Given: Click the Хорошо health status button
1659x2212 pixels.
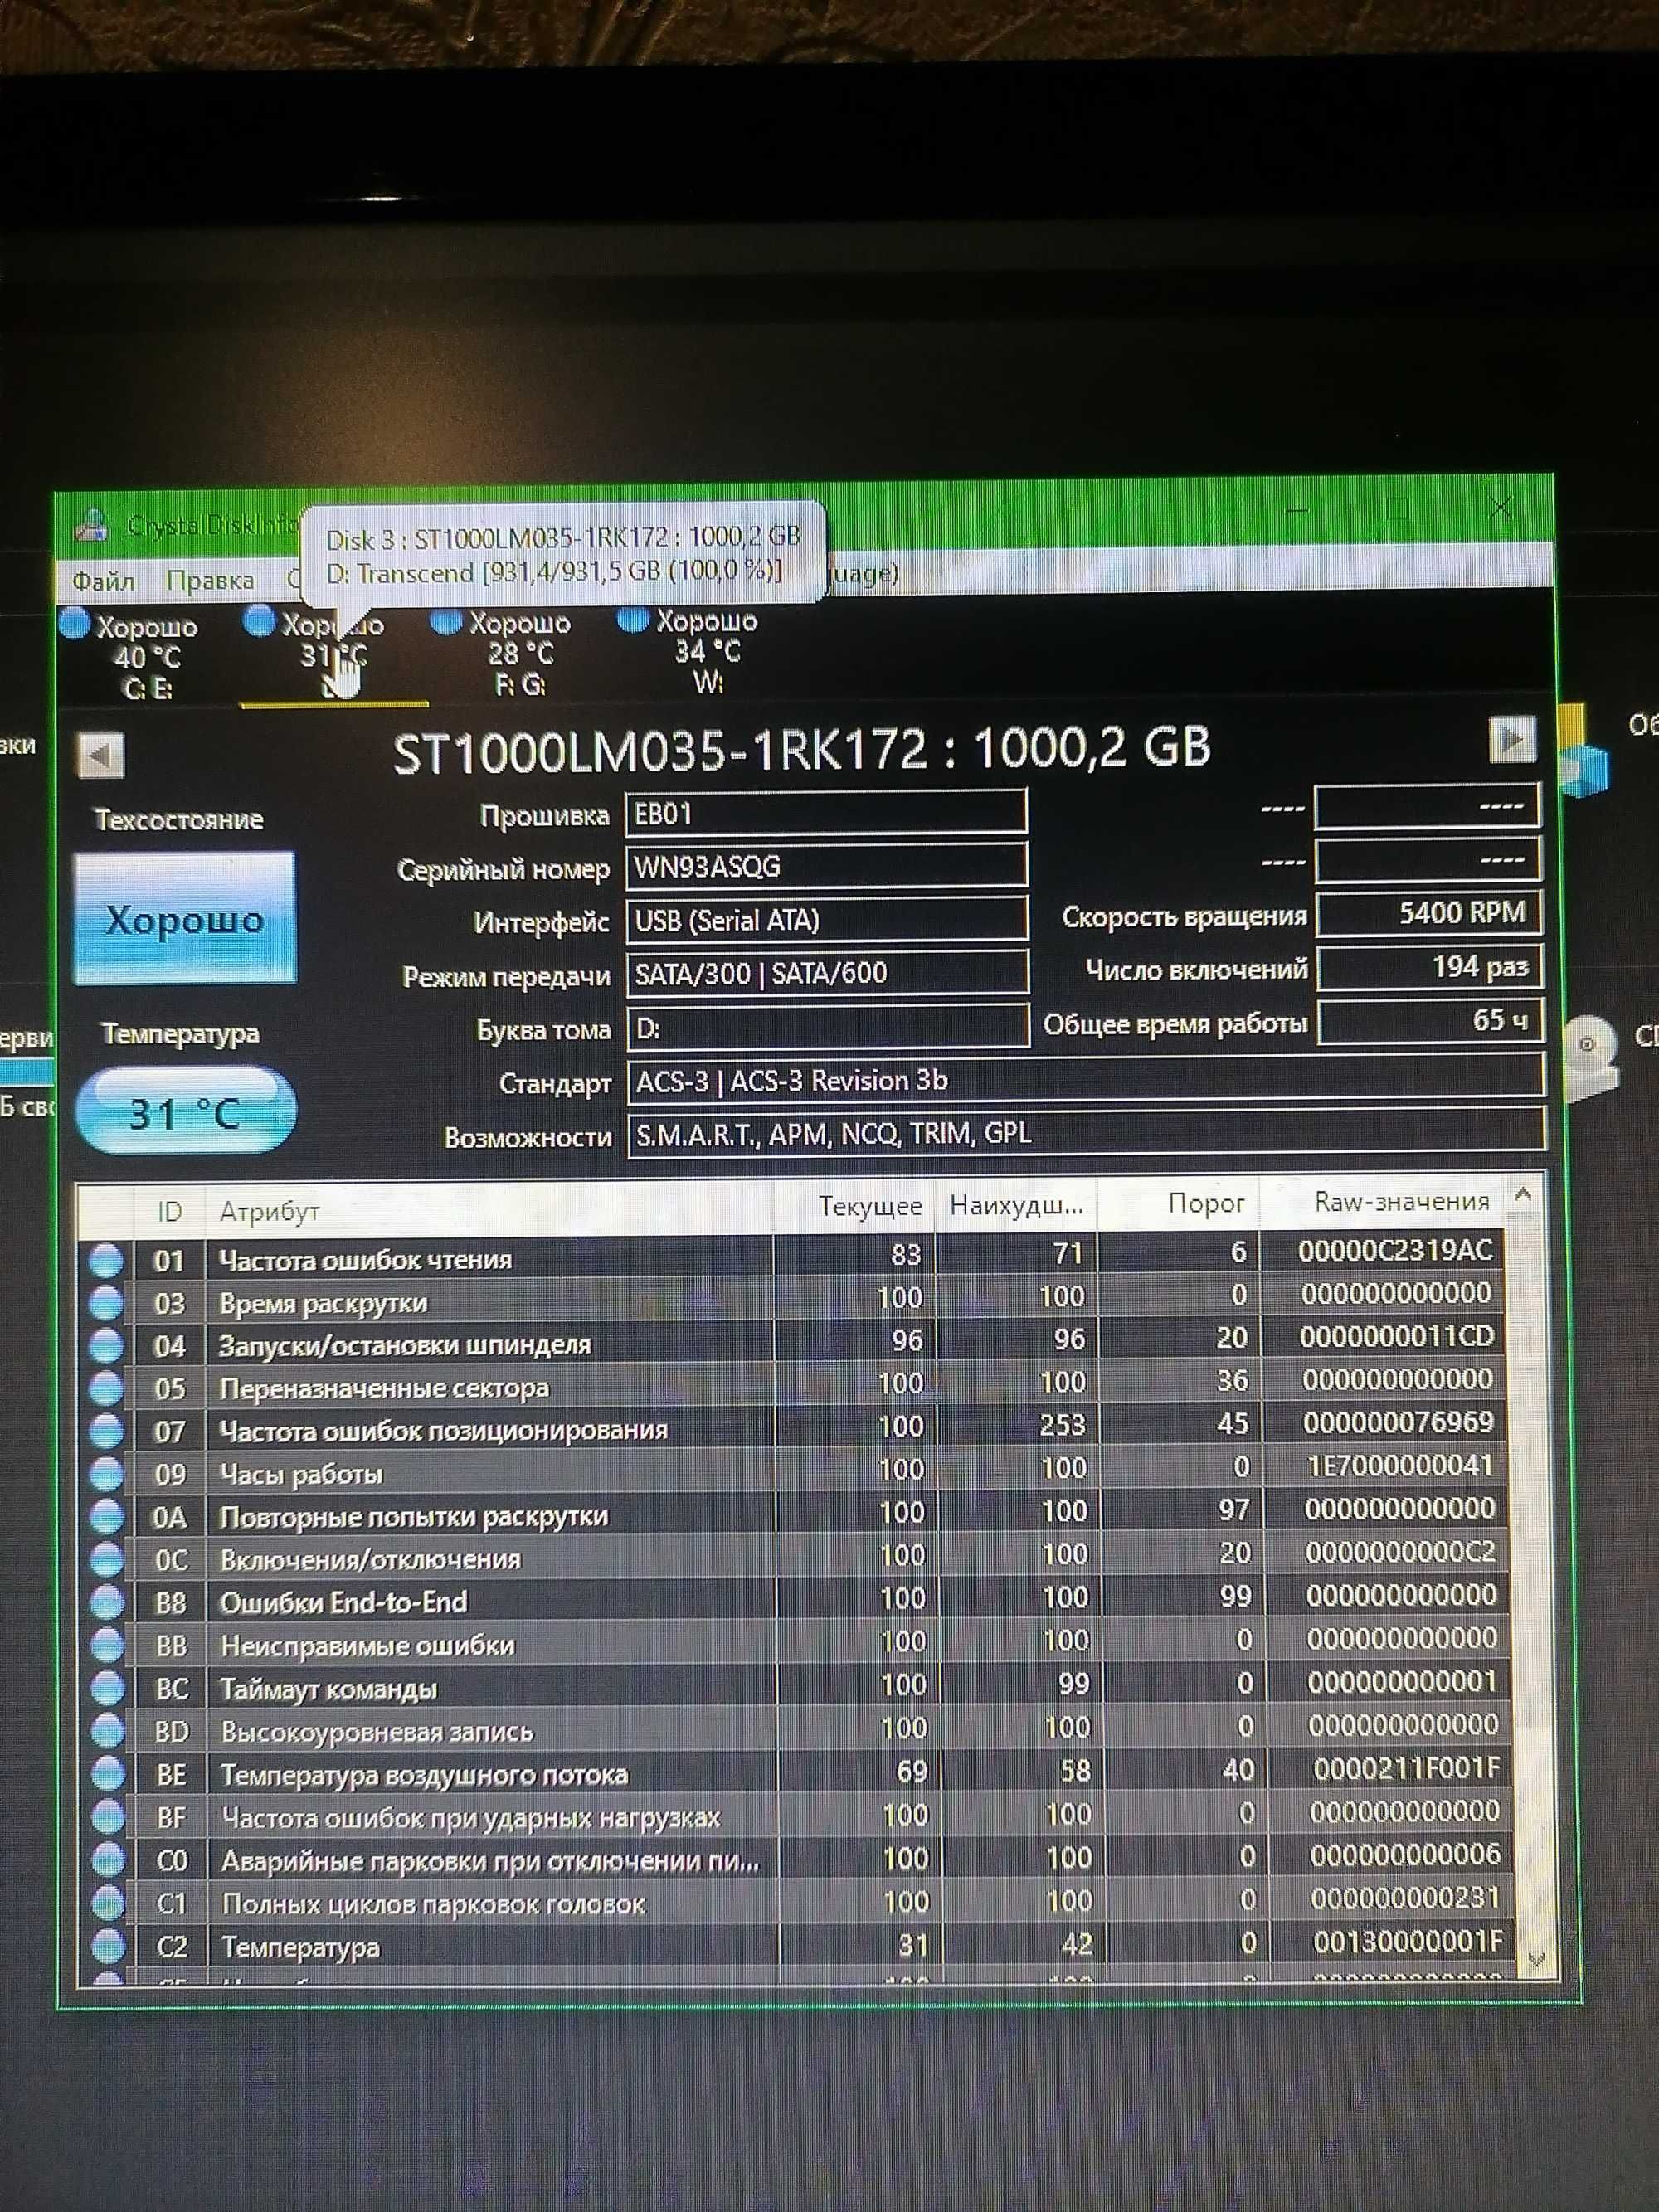Looking at the screenshot, I should pos(185,918).
